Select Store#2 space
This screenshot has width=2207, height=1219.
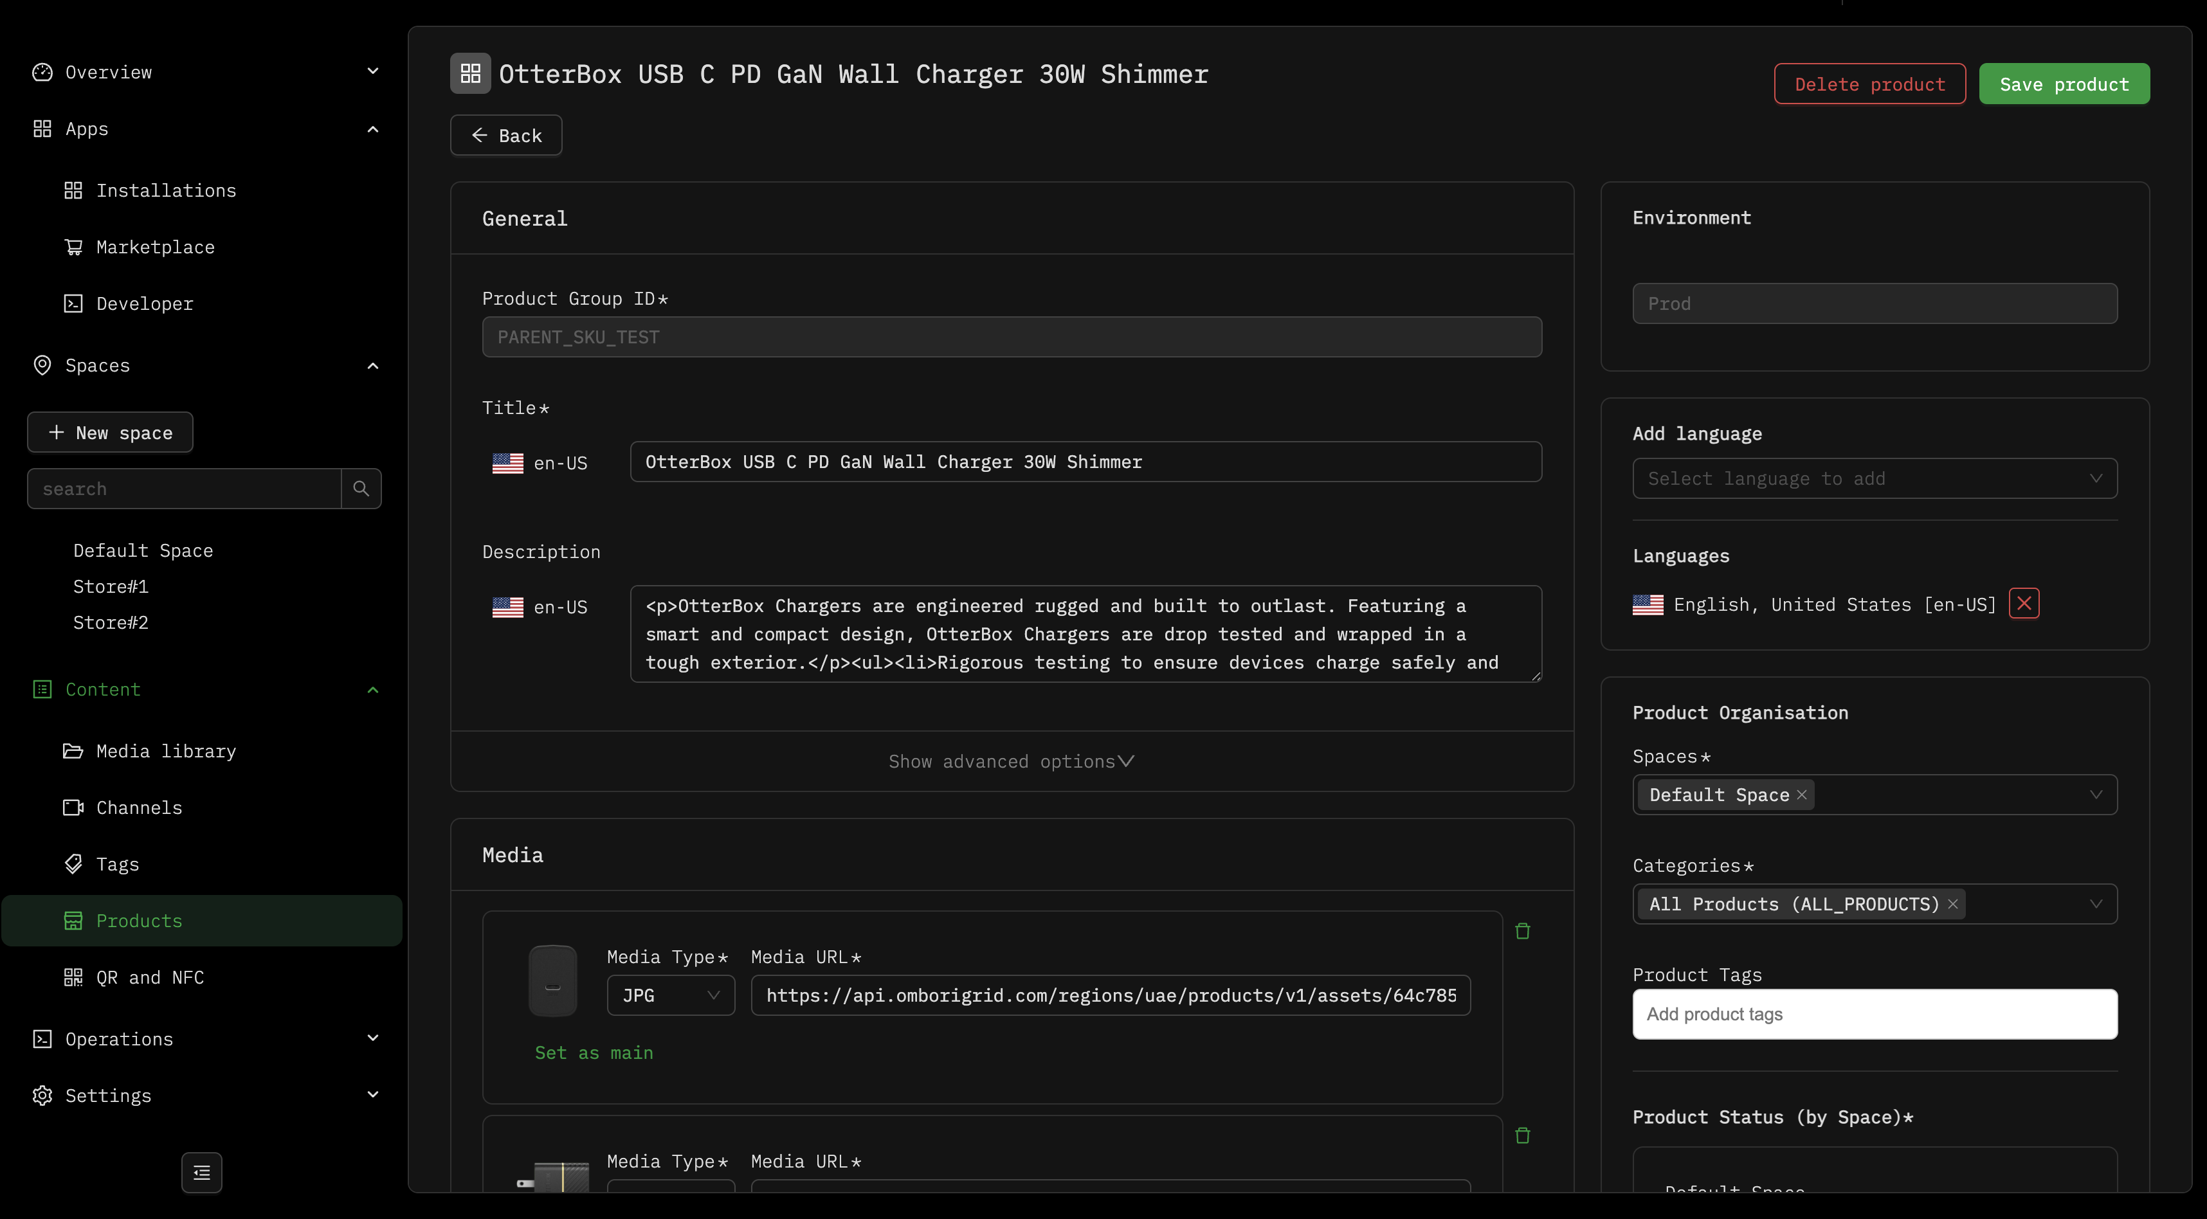point(111,622)
